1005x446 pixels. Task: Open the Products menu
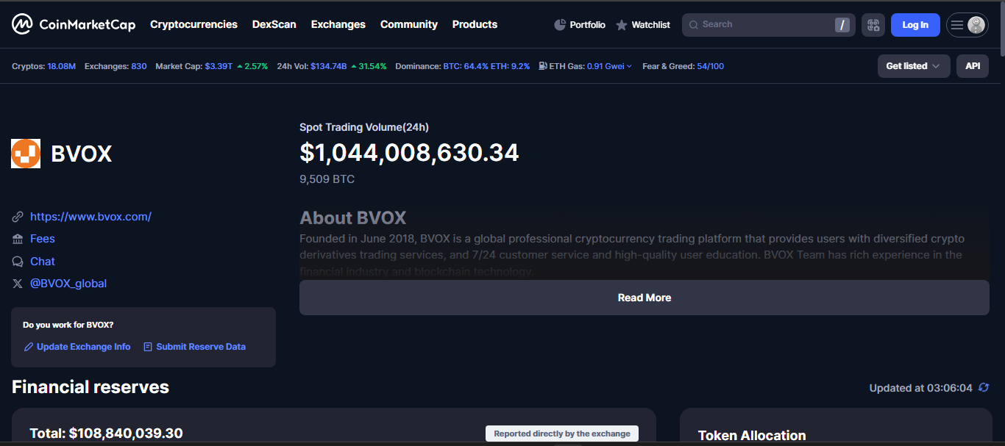point(475,24)
